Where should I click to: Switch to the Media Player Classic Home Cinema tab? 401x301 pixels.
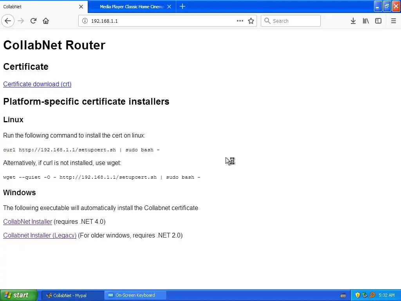pos(132,7)
